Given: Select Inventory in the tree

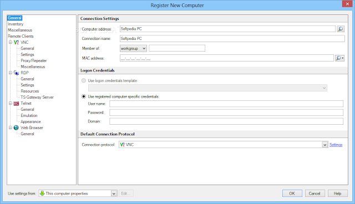Looking at the screenshot, I should (16, 24).
